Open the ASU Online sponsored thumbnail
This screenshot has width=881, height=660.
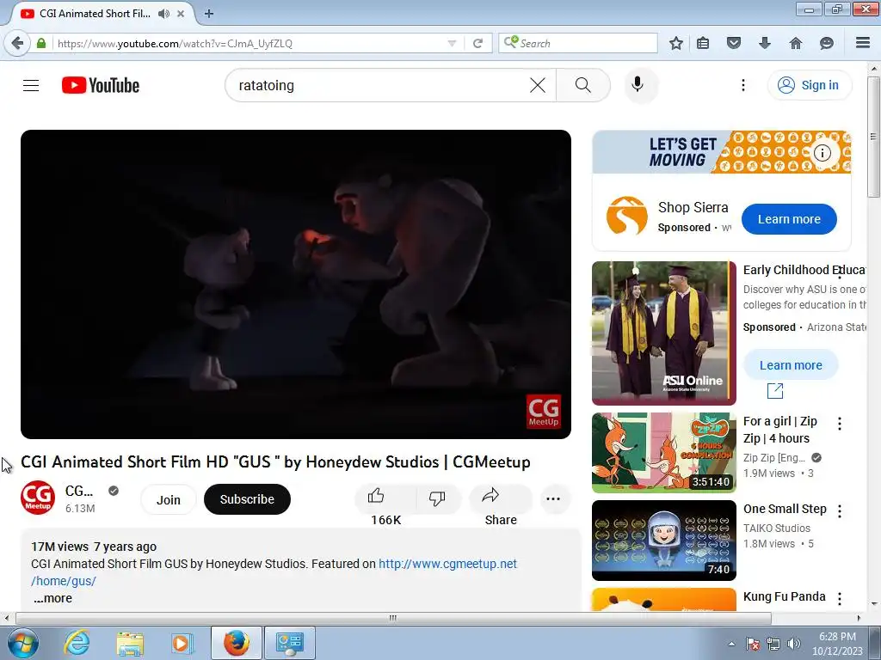[663, 333]
